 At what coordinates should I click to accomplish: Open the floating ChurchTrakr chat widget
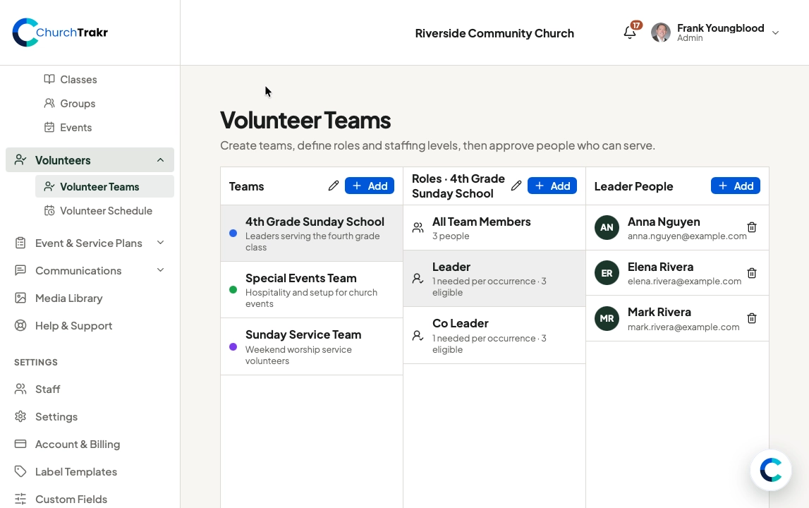[x=771, y=470]
